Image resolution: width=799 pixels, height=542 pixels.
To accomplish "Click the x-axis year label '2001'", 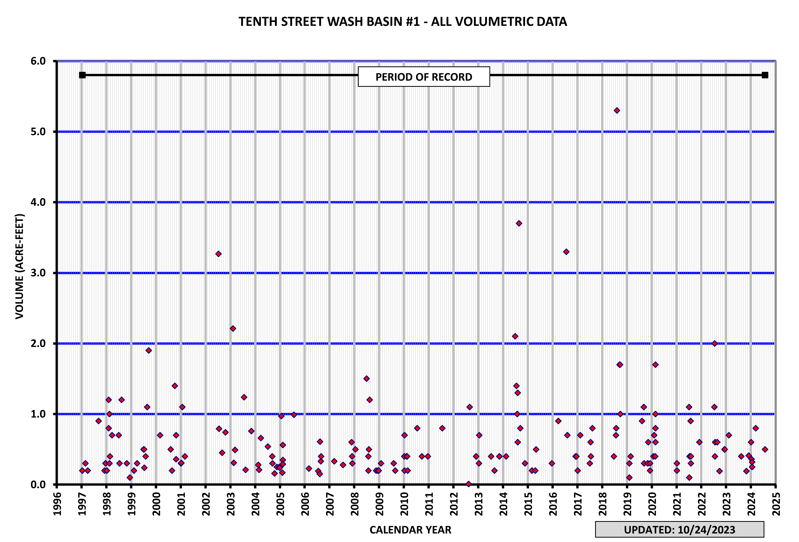I will (181, 504).
